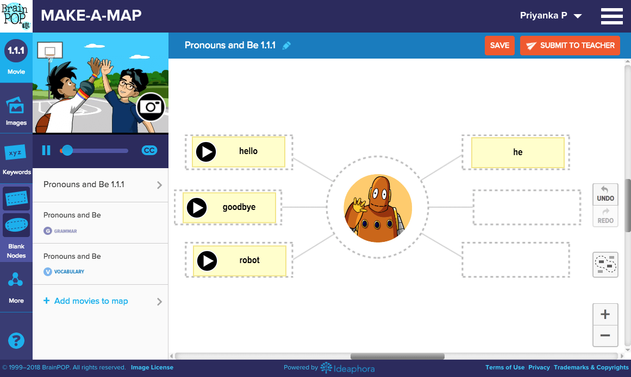The width and height of the screenshot is (631, 377).
Task: Switch to the 1.1.1 Movie tab
Action: pos(16,58)
